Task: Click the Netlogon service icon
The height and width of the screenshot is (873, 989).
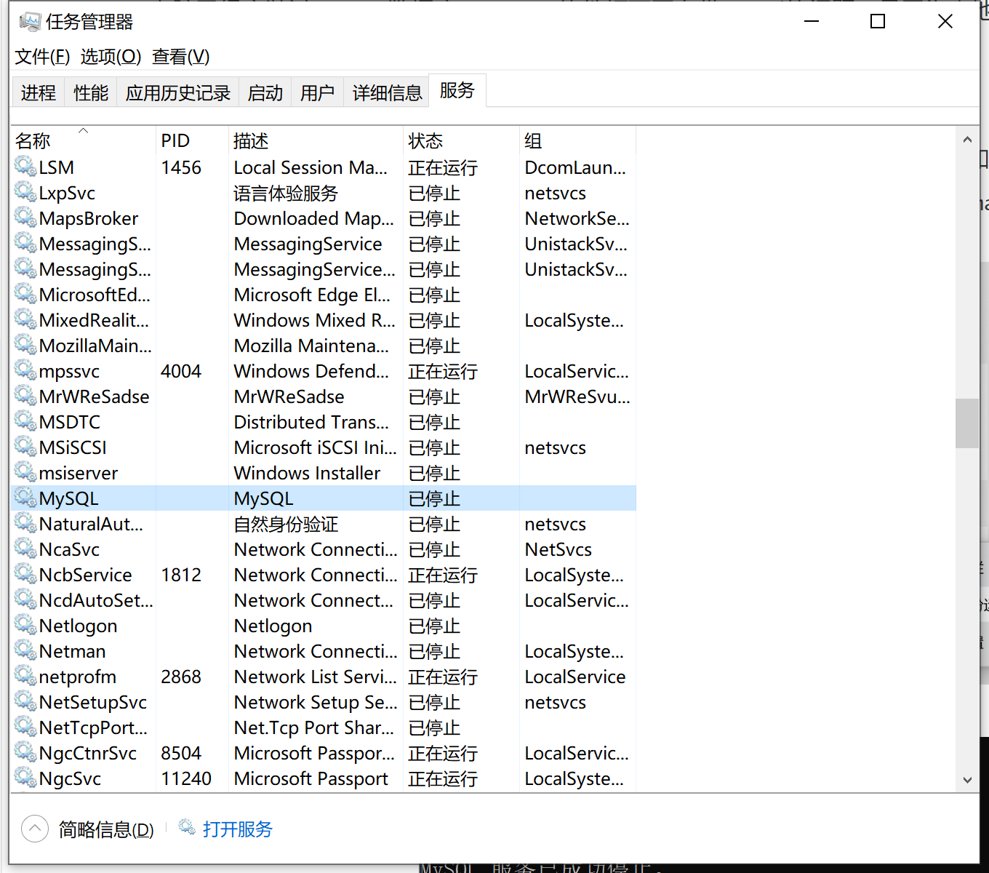Action: (25, 625)
